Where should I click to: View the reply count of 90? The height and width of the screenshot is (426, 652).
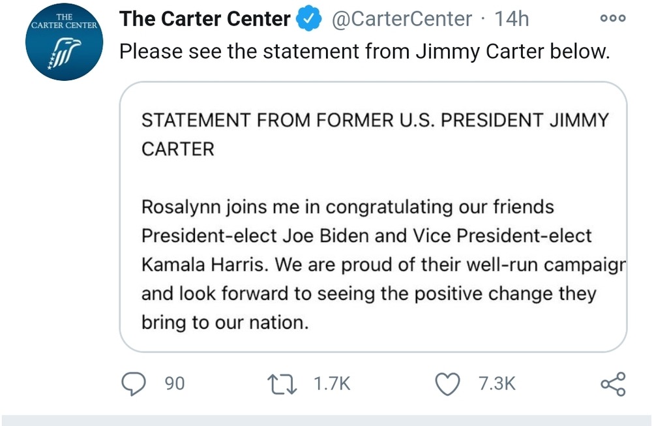(x=175, y=384)
